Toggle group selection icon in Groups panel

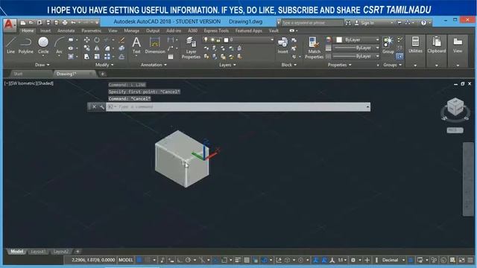pyautogui.click(x=399, y=57)
